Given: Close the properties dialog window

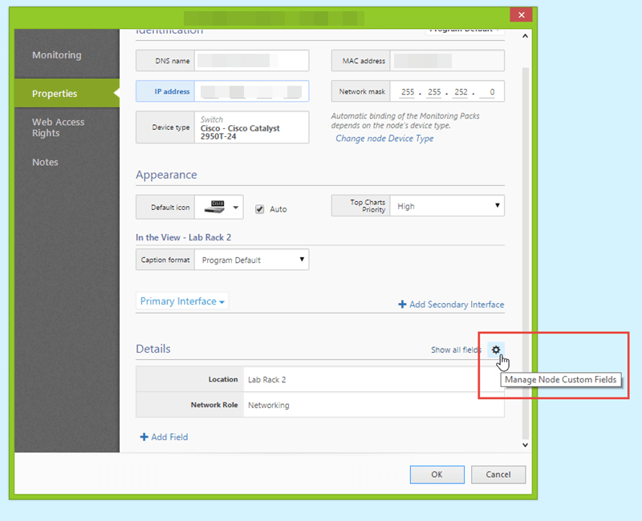Looking at the screenshot, I should (522, 15).
